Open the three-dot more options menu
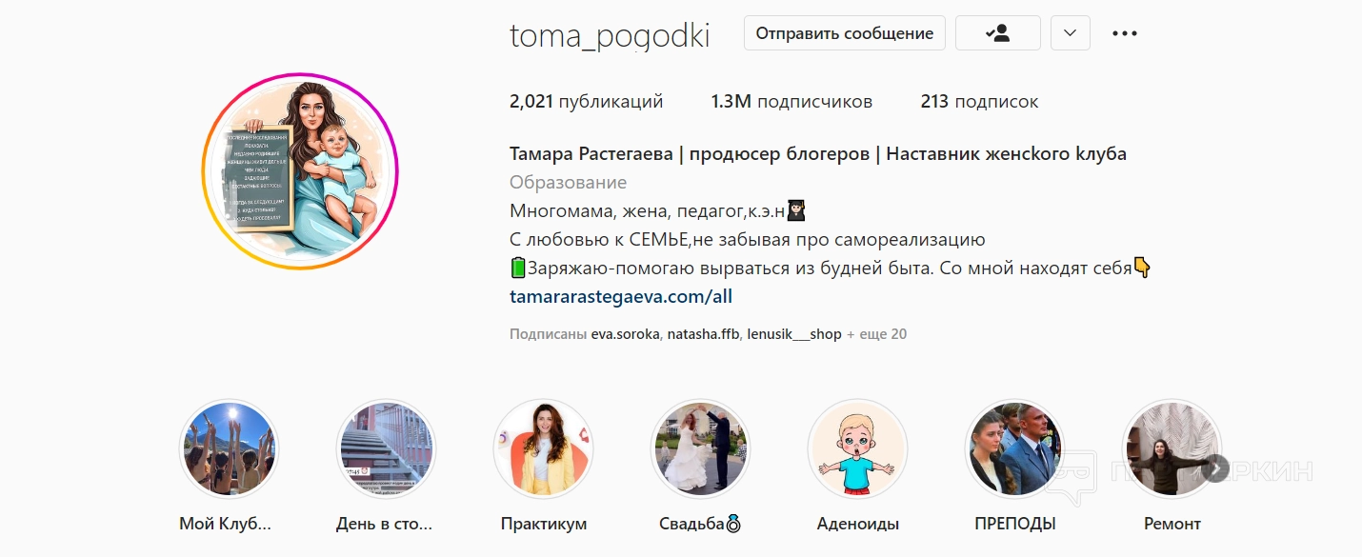Screen dimensions: 1362x557 point(1125,33)
